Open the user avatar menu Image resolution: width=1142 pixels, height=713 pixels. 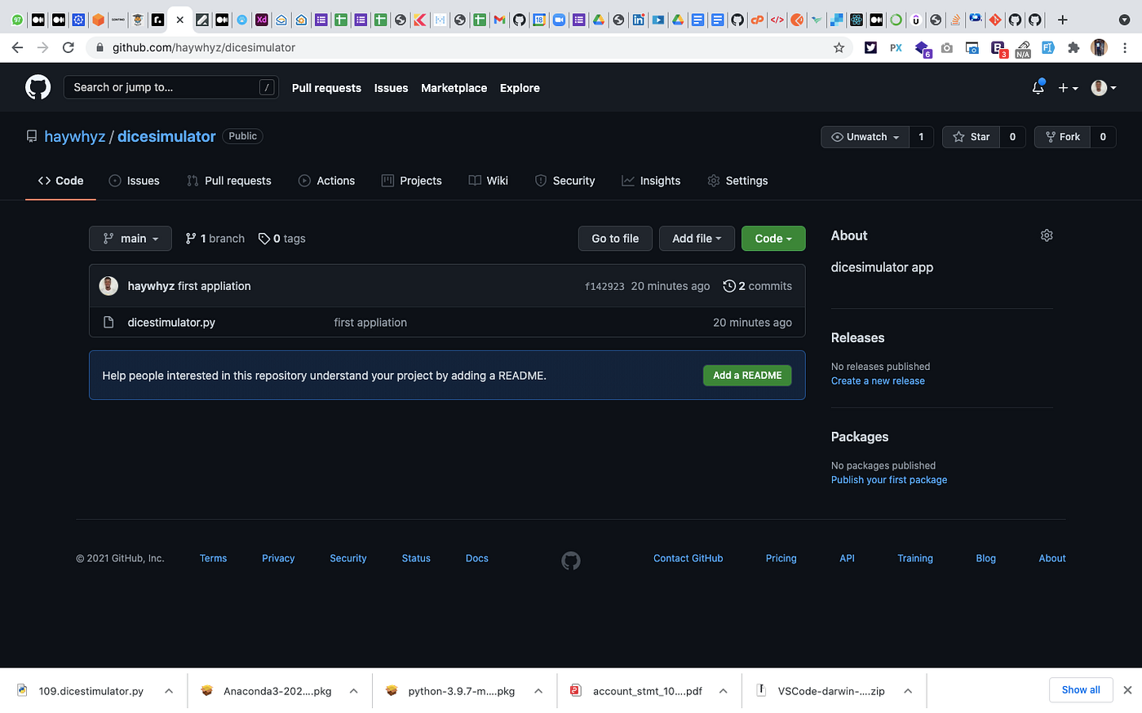[1104, 88]
